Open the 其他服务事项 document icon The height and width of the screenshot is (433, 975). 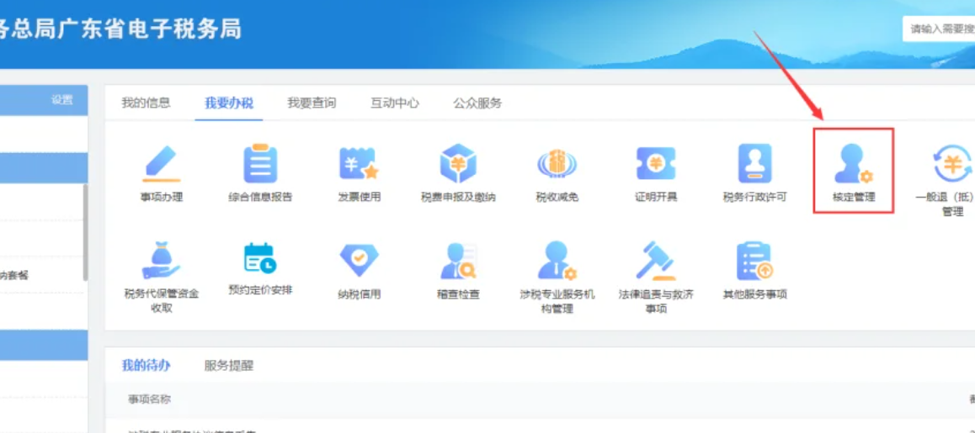point(755,261)
